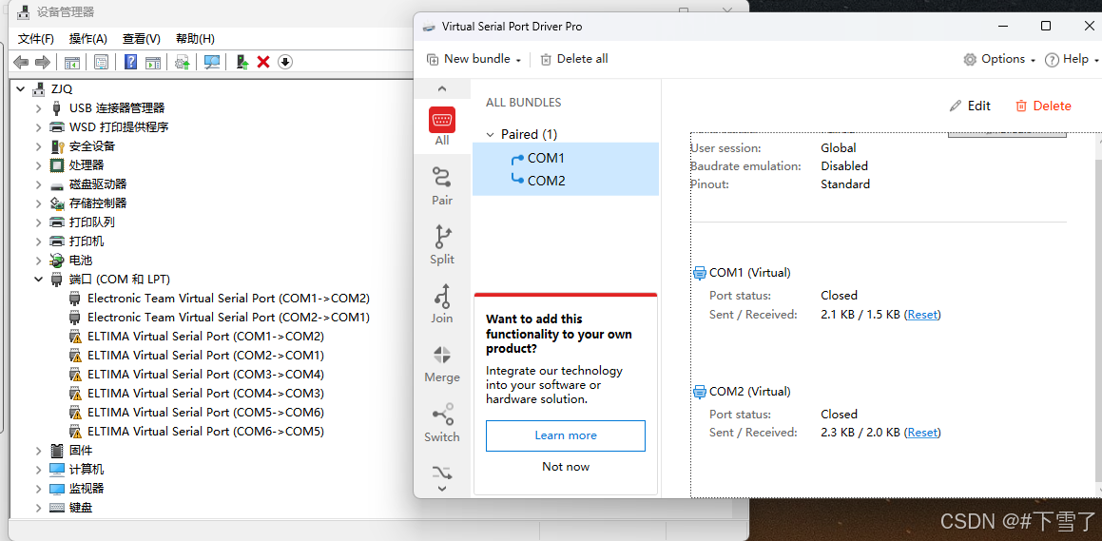Click the scan for hardware changes monitor icon

point(211,62)
